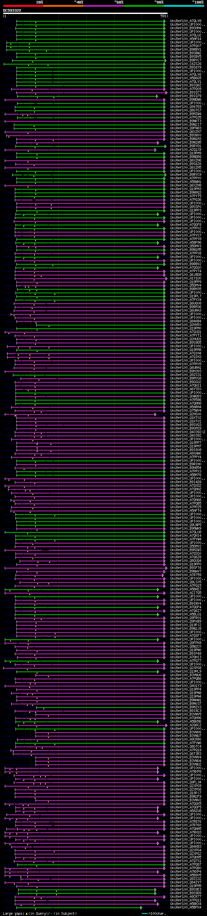Open UniRef100_Q84KB4 entry
Viewport: 207px width, 916px height.
point(186,321)
